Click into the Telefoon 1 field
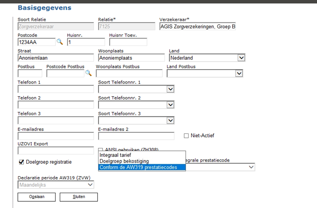This screenshot has width=317, height=208. pyautogui.click(x=56, y=89)
